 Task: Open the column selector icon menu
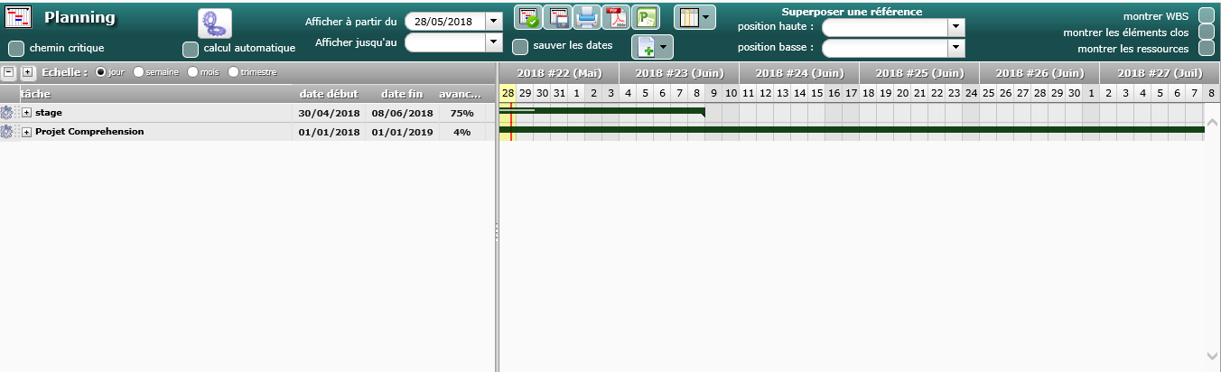694,17
